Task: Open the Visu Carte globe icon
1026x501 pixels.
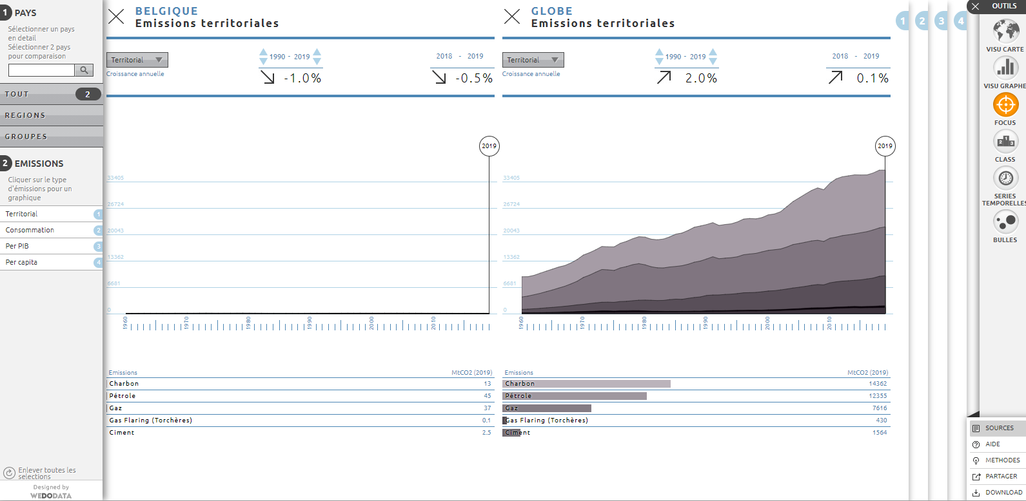Action: [1005, 31]
